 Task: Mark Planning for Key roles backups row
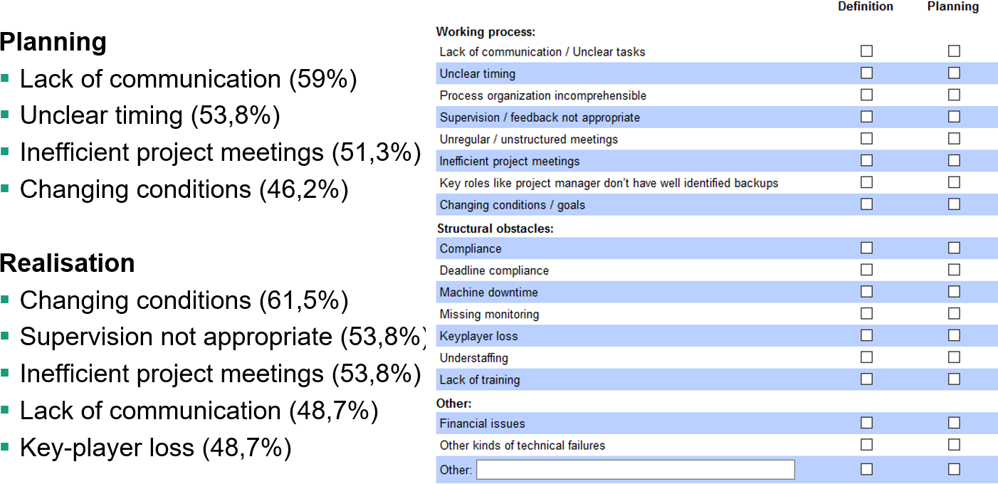tap(954, 182)
